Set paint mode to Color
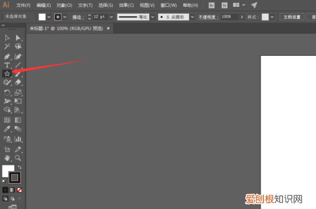This screenshot has width=316, height=209. [5, 190]
